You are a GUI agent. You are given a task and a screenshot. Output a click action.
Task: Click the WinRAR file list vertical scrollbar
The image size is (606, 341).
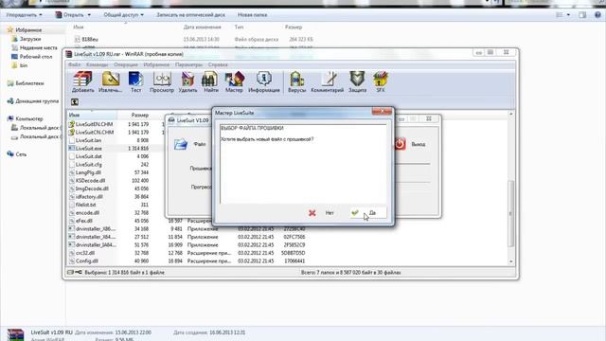coord(511,213)
